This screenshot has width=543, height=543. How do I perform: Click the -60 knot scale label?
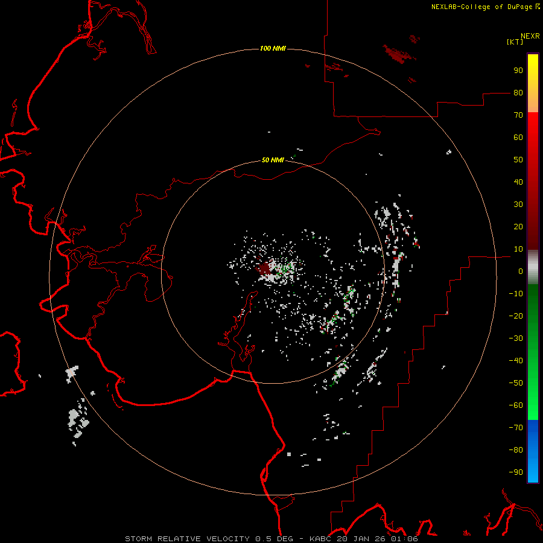point(516,405)
